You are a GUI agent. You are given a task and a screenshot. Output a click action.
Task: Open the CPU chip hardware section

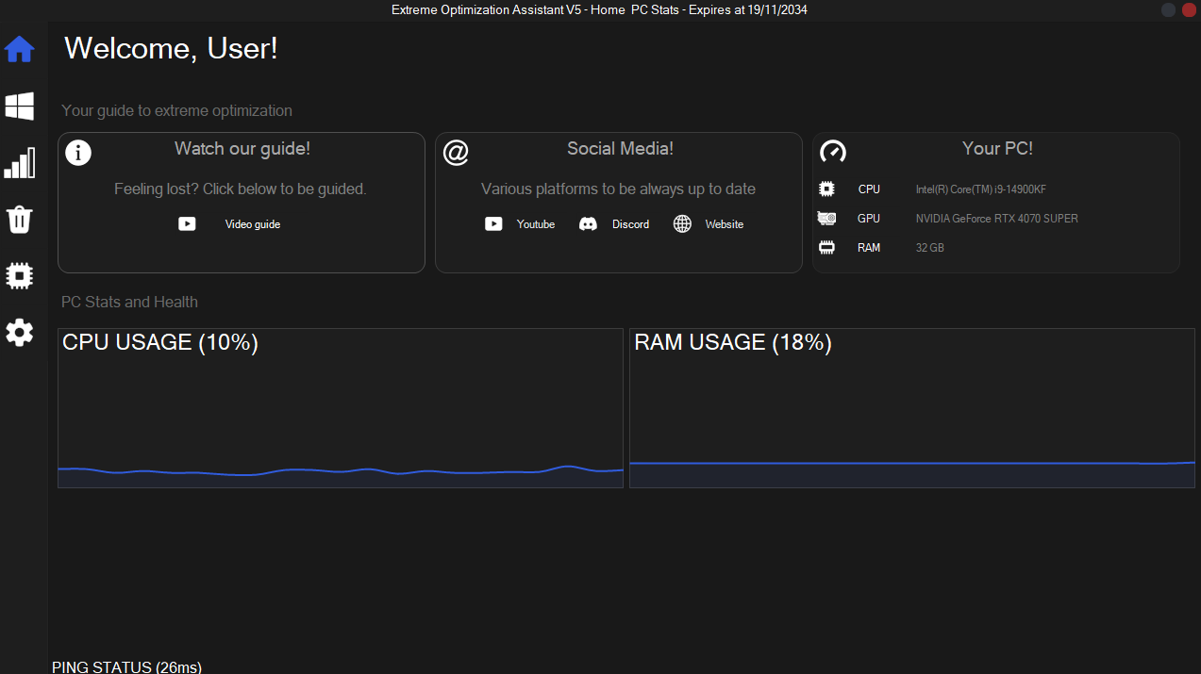pyautogui.click(x=20, y=275)
